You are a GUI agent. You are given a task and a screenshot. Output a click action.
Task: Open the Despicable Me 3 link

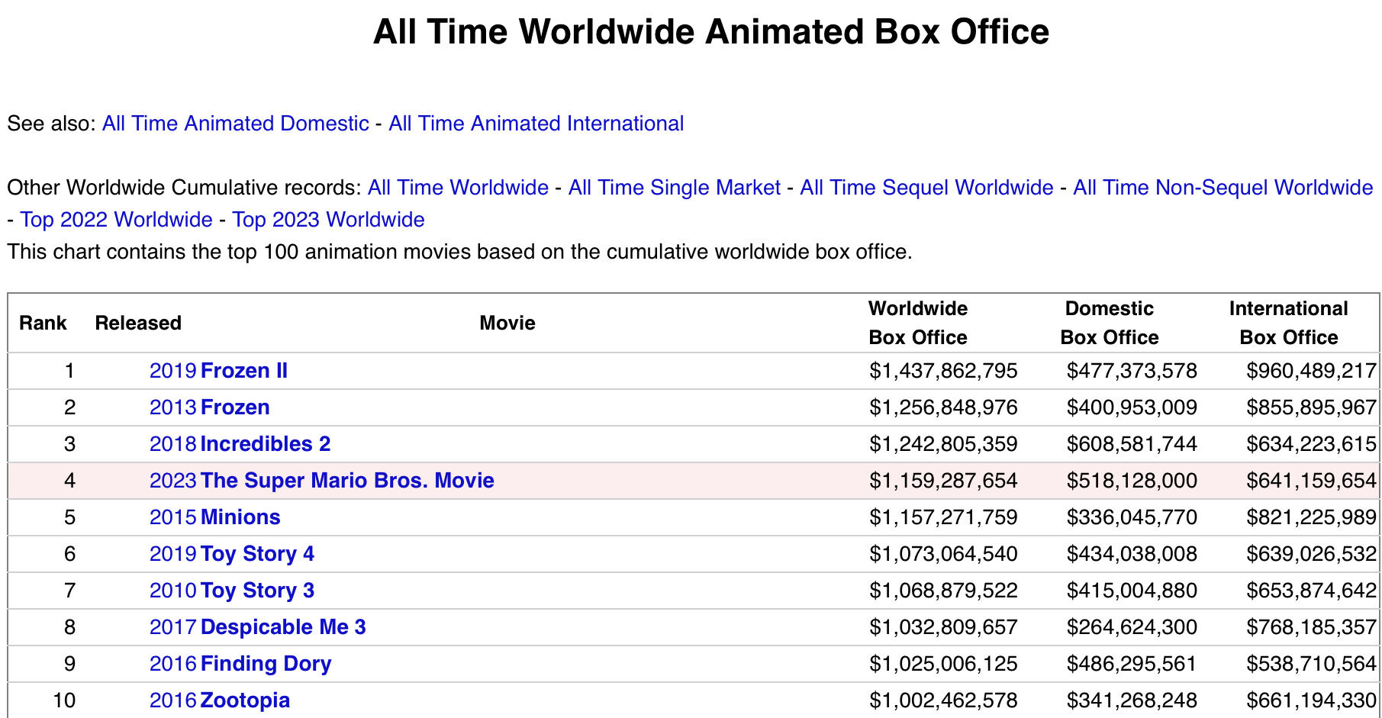[x=283, y=627]
